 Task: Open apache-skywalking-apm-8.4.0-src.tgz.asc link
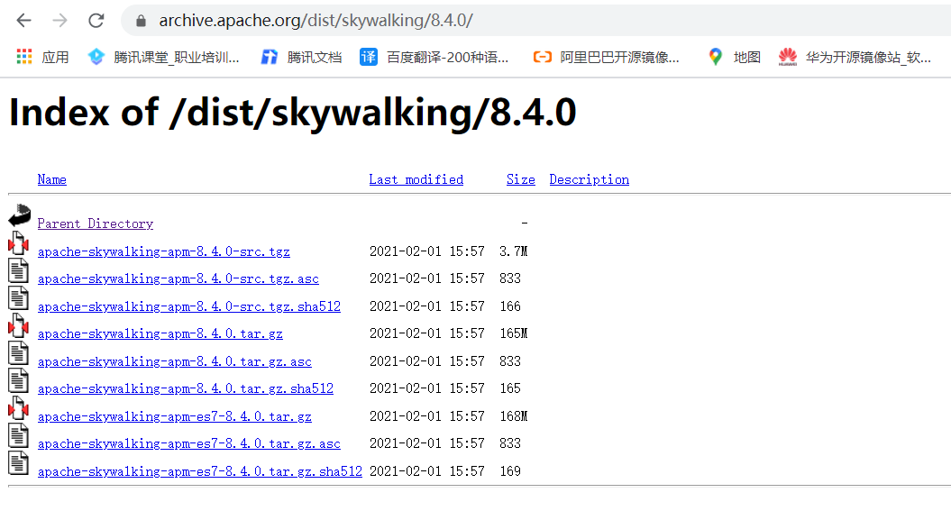pyautogui.click(x=178, y=278)
